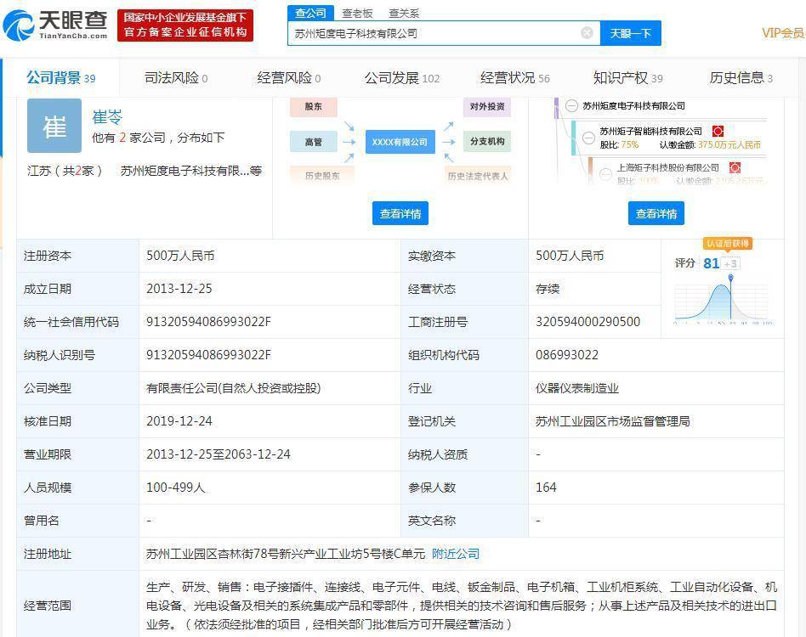This screenshot has width=806, height=637.
Task: Click the 工商注册号 value 320594000290500
Action: (x=588, y=322)
